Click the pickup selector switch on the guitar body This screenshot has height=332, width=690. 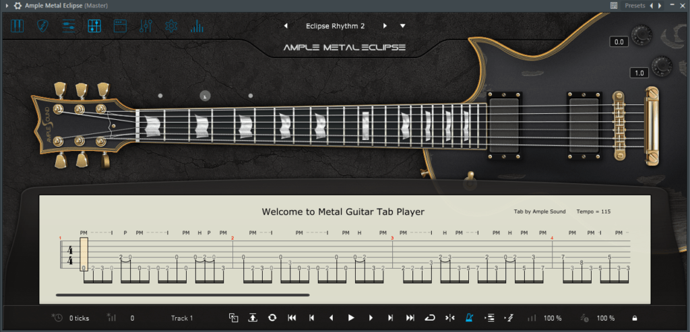point(470,182)
